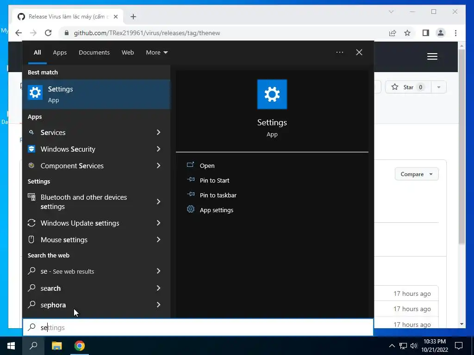Click the Component Services icon

31,165
